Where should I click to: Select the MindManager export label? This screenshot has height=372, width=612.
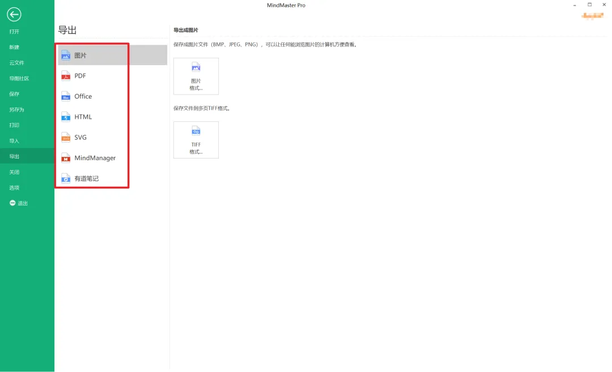95,158
